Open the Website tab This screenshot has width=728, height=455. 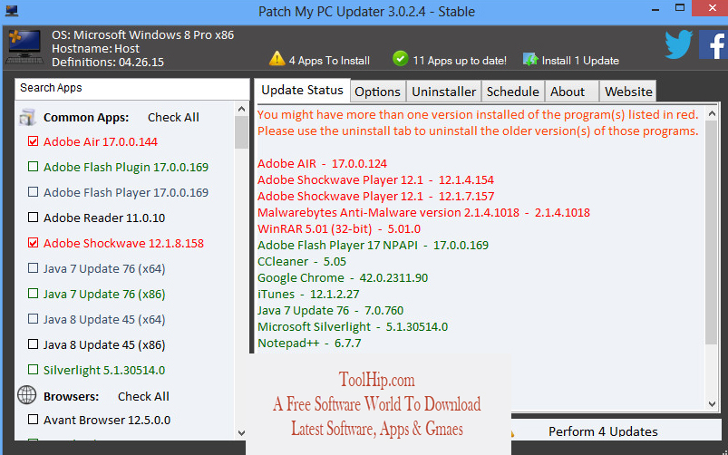click(628, 92)
